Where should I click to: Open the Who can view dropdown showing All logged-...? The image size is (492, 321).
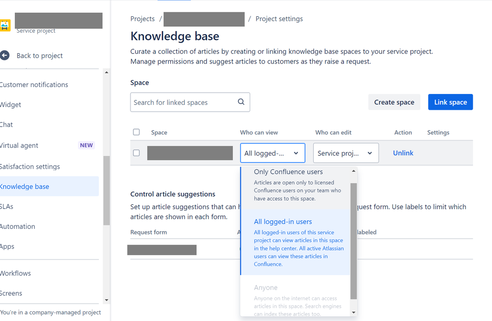point(272,153)
